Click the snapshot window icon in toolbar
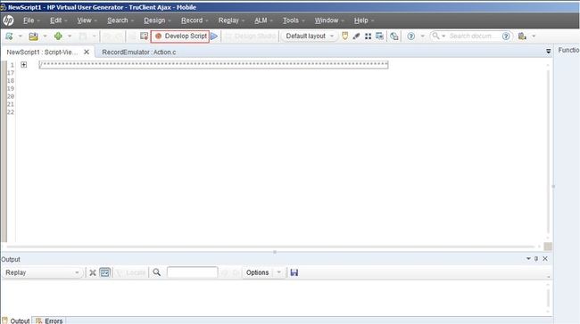The width and height of the screenshot is (580, 324). point(379,36)
